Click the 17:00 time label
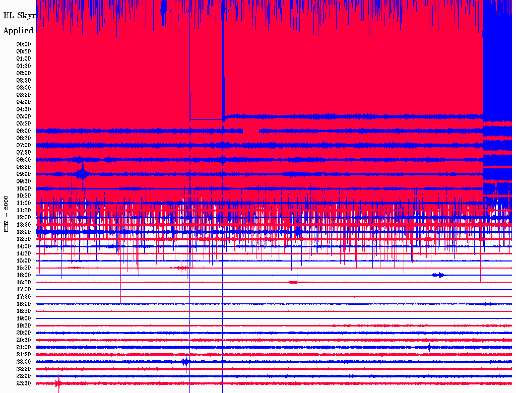The image size is (516, 393). (x=24, y=290)
